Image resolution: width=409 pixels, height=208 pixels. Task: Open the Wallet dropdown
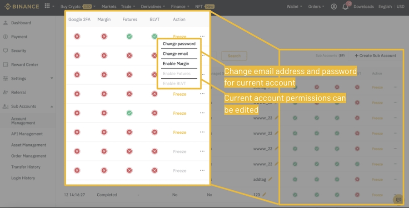click(294, 7)
